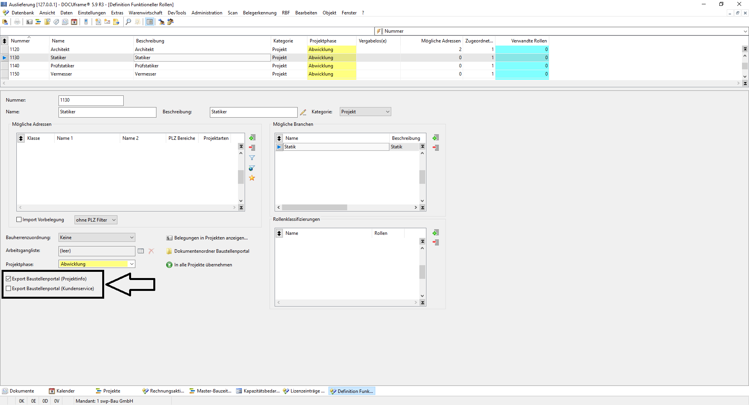Click sort toggle in Rollenklassifizierungen header

click(x=279, y=233)
